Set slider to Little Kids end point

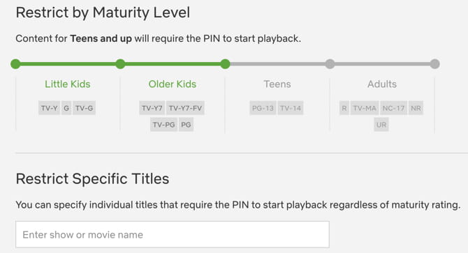(120, 63)
